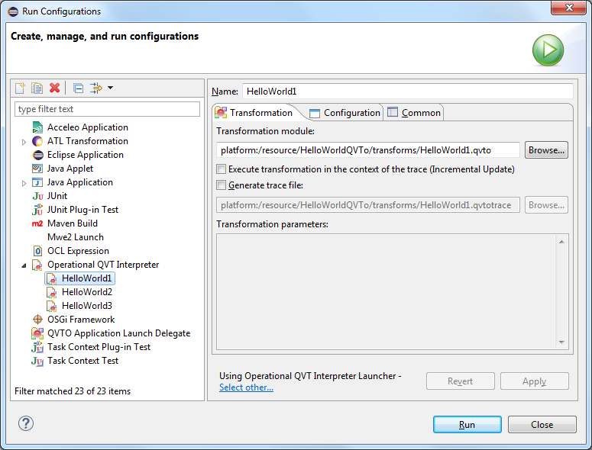Enable Generate trace file checkbox
Image resolution: width=592 pixels, height=450 pixels.
[222, 185]
